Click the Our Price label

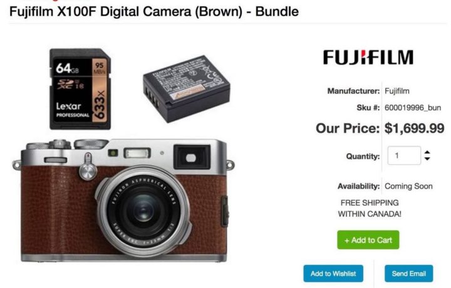pyautogui.click(x=348, y=128)
